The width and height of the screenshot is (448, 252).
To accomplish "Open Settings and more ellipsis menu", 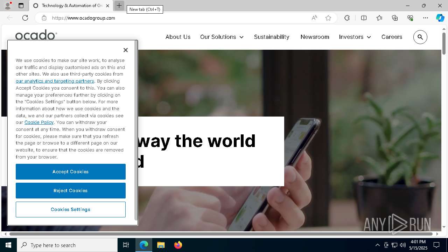I will coord(426,18).
